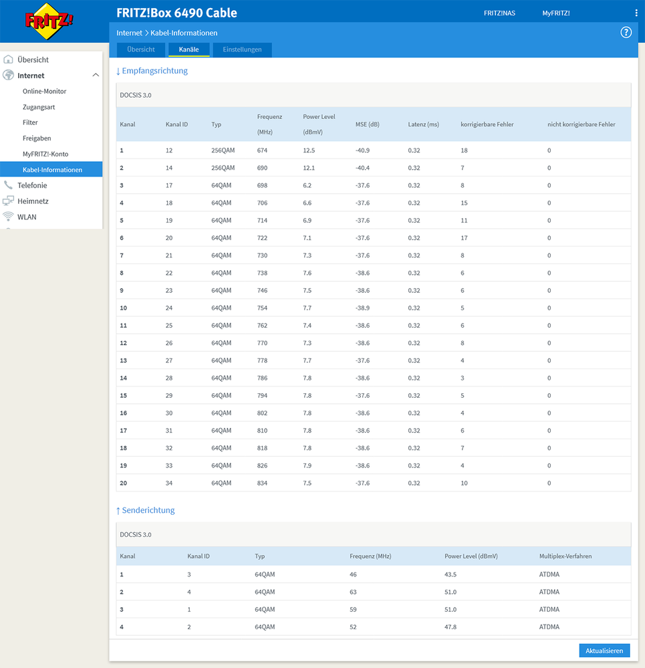This screenshot has height=668, width=645.
Task: Select Kabel-Informationen in the sidebar
Action: pos(51,170)
